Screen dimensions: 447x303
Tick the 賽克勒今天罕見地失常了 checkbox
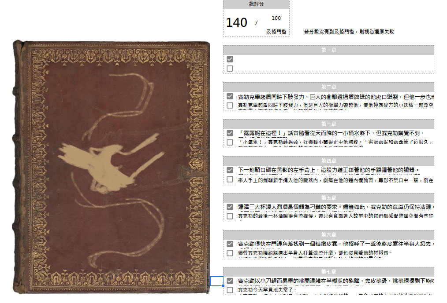(x=230, y=290)
